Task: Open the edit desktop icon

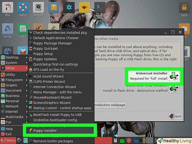Action: tap(84, 7)
